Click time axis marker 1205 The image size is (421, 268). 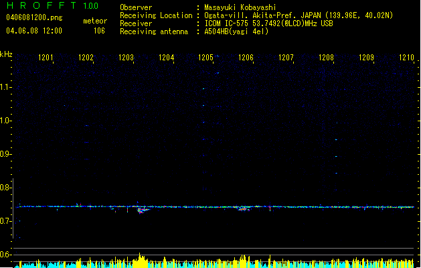click(205, 58)
